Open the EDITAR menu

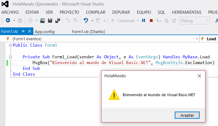point(32,12)
